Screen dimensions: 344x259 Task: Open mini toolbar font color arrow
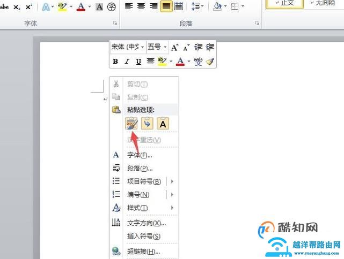[189, 62]
